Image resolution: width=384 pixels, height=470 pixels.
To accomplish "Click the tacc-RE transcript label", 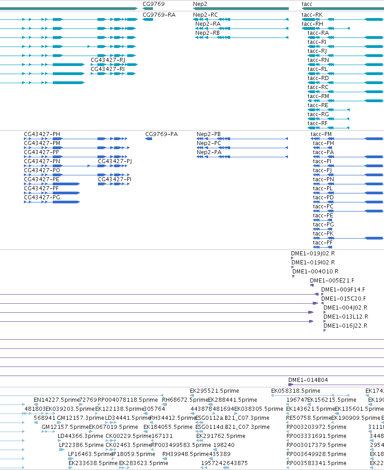I will 318,105.
